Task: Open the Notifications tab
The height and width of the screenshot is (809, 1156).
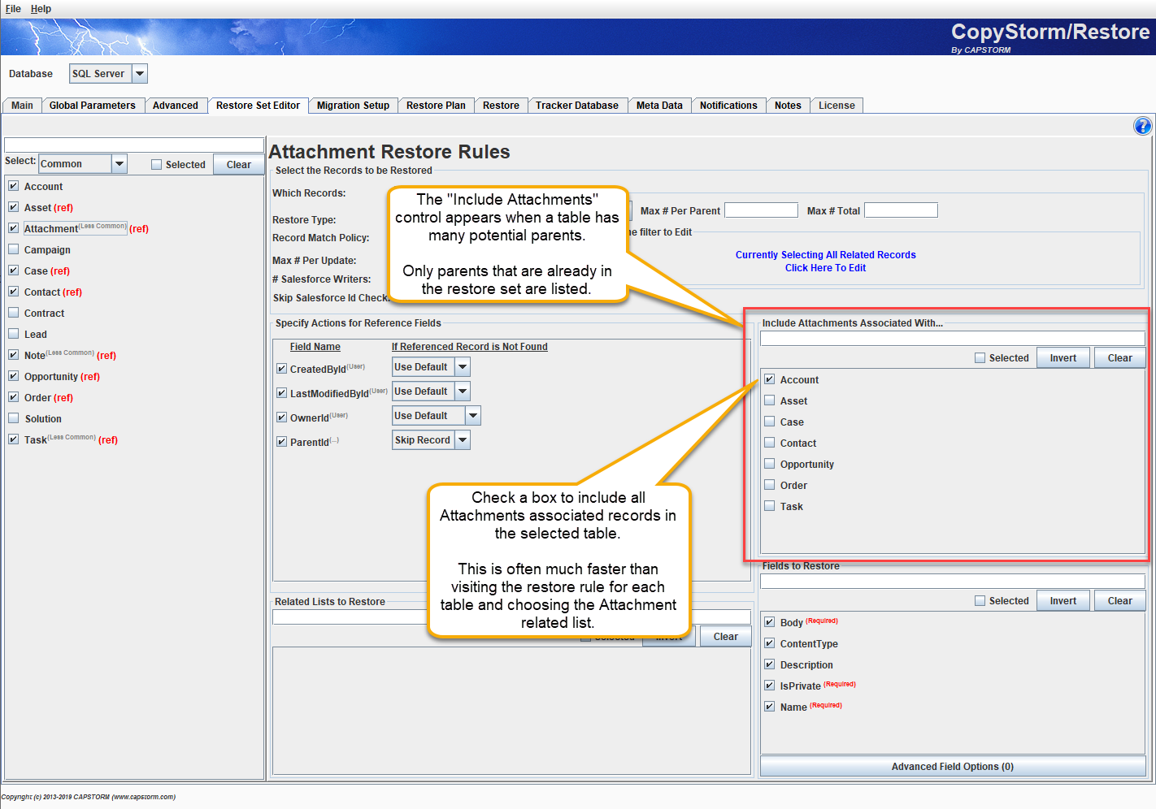Action: (728, 106)
